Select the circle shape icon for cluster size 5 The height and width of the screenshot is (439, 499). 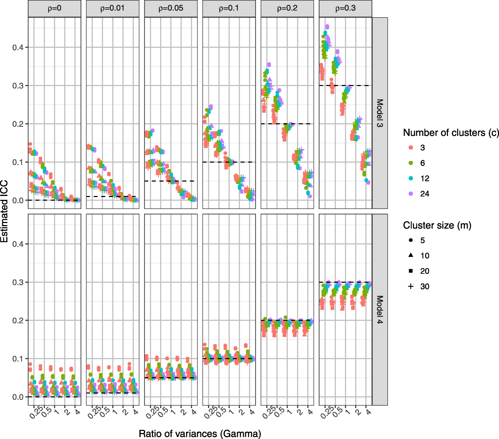click(411, 240)
